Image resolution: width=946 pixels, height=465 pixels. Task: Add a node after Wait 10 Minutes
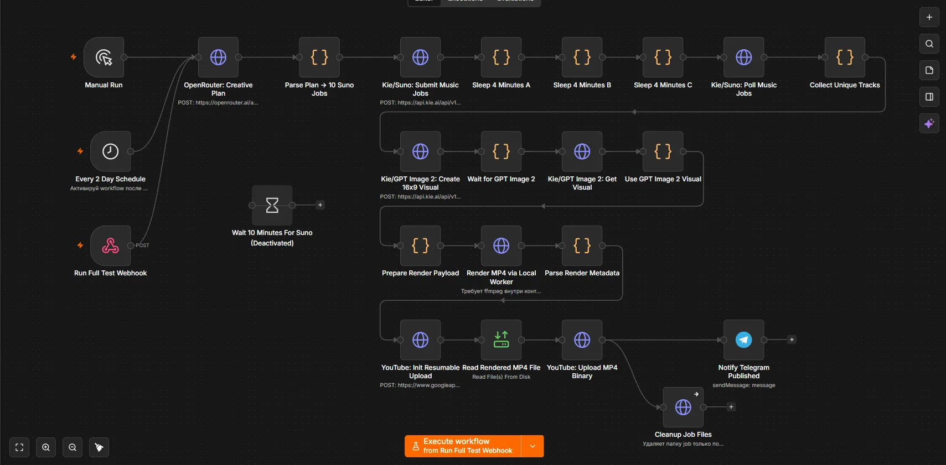point(320,205)
